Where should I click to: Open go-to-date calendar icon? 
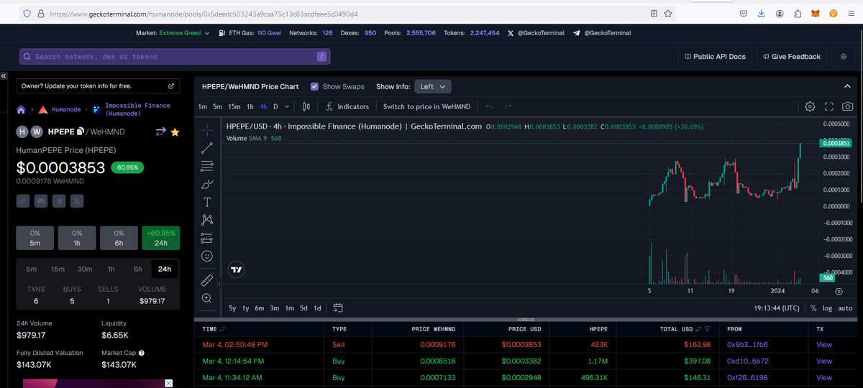coord(338,308)
